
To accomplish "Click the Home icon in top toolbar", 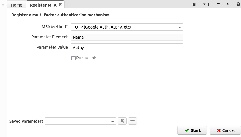I will (194, 4).
